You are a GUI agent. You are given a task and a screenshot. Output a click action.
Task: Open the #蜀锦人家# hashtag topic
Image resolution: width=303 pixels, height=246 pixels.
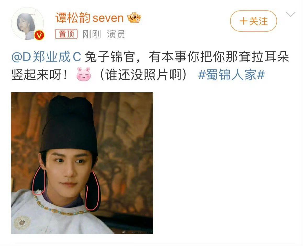click(231, 75)
